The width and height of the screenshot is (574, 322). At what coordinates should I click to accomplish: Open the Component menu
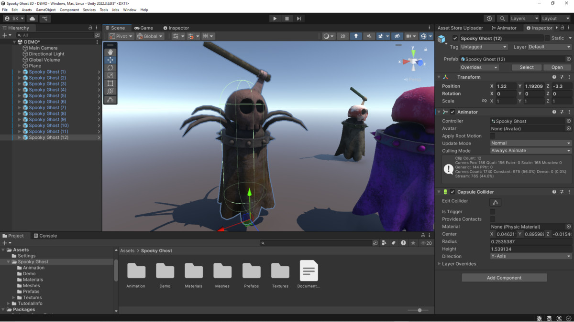[x=69, y=10]
